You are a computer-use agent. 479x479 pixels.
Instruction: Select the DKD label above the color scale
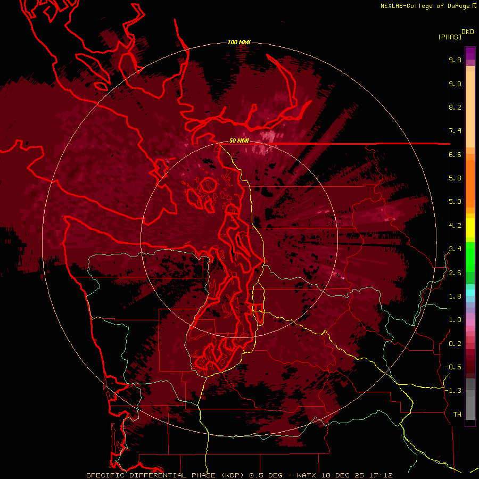click(x=468, y=32)
